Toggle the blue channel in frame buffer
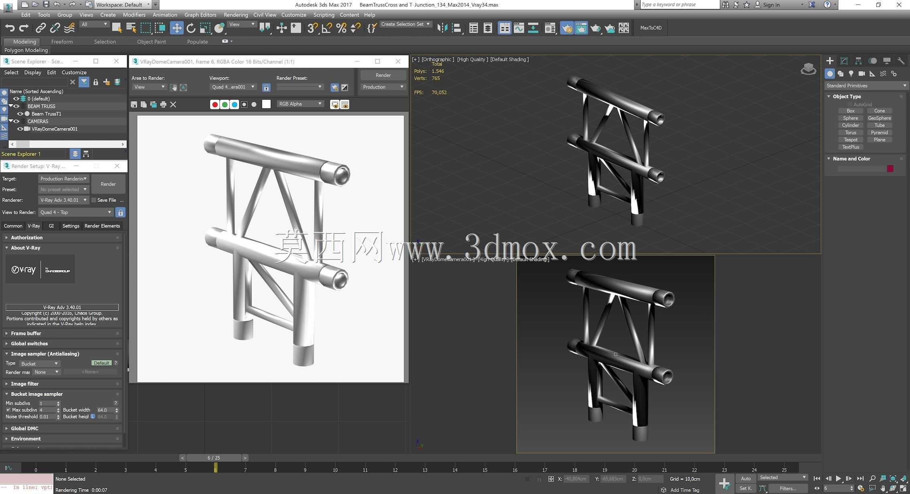The image size is (910, 494). [234, 105]
